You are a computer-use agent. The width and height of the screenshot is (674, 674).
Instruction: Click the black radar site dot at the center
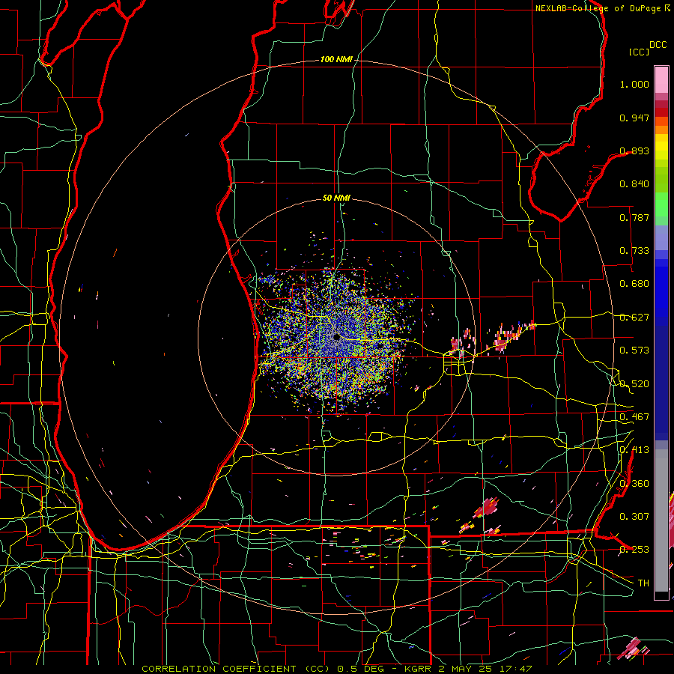[x=336, y=338]
